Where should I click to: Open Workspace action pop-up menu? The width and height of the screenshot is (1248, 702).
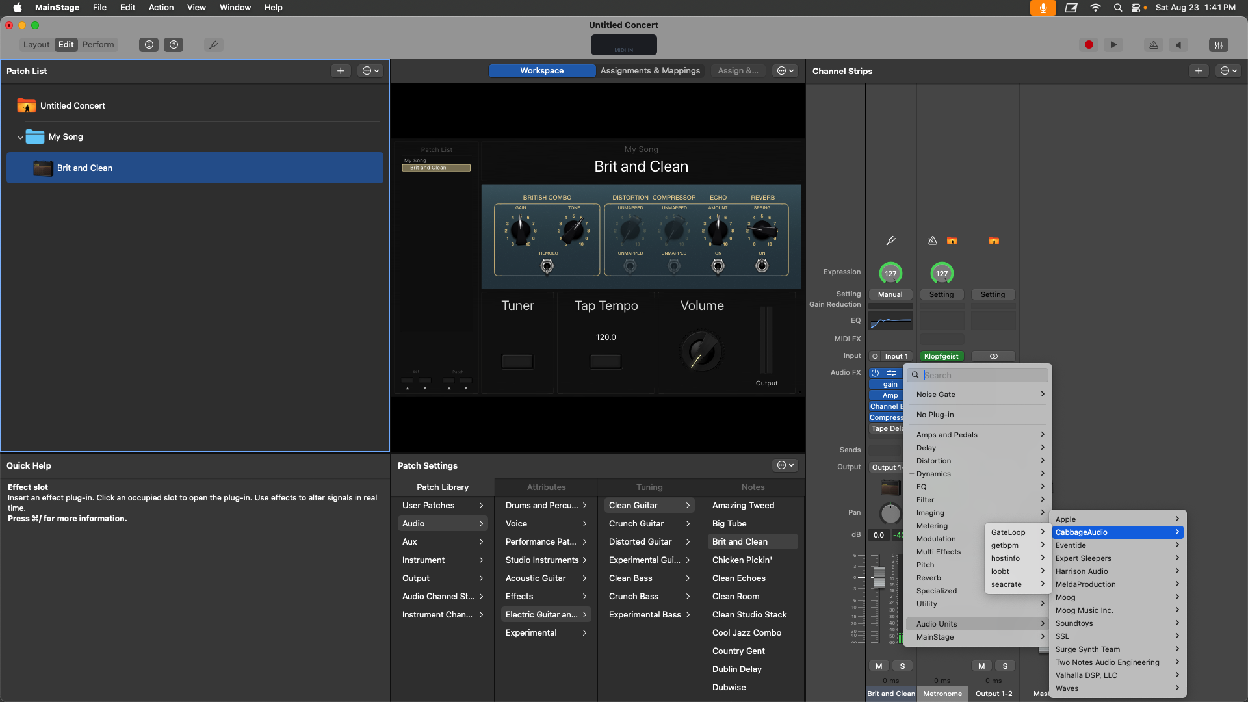coord(786,71)
